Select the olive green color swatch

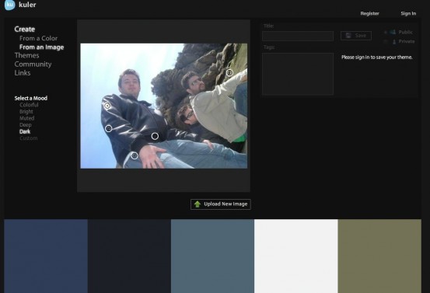(379, 256)
